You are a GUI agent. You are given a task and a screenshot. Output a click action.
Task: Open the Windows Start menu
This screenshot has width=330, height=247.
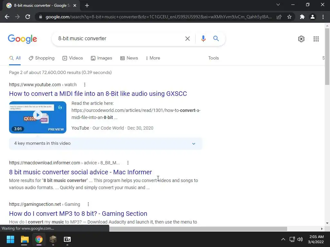coord(10,239)
